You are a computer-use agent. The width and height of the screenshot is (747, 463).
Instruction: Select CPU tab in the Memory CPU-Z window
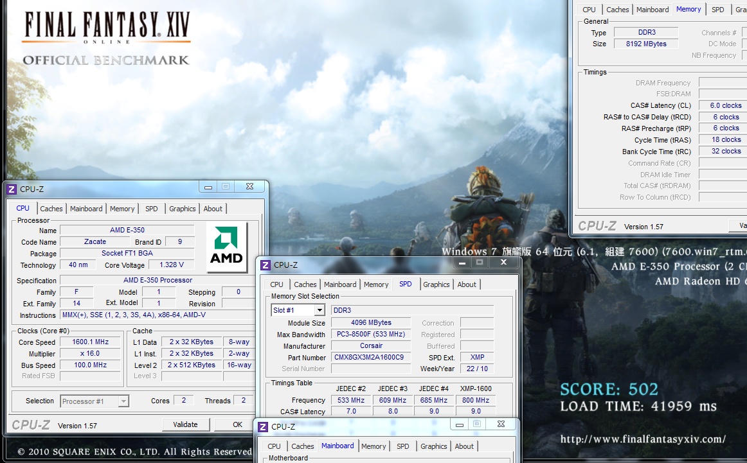click(x=589, y=9)
